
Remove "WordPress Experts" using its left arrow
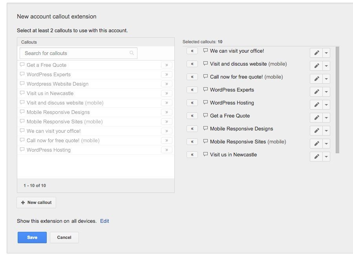192,90
